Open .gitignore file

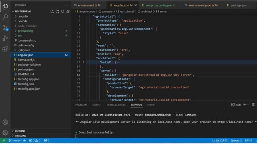pos(41,50)
